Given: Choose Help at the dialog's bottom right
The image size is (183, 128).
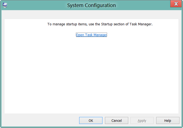Looking at the screenshot, I should click(x=168, y=120).
